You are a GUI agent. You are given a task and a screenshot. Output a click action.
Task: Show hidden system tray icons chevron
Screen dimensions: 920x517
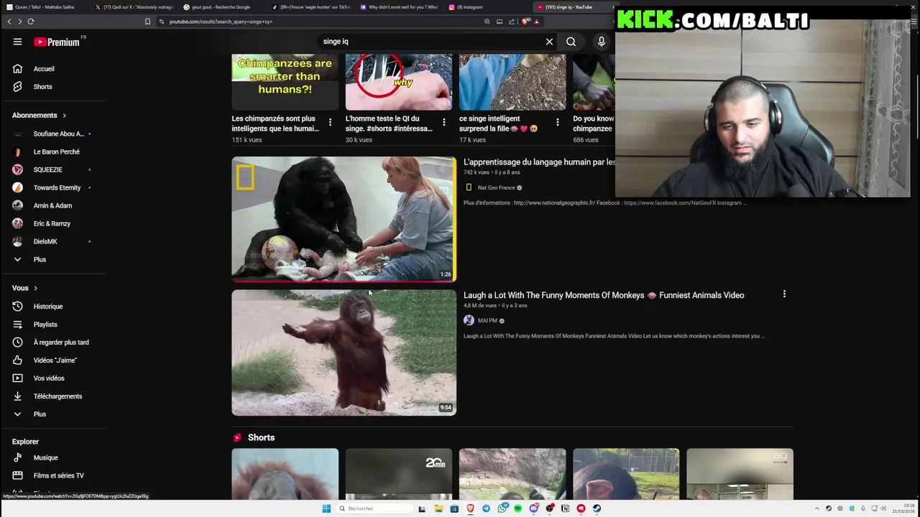(816, 508)
